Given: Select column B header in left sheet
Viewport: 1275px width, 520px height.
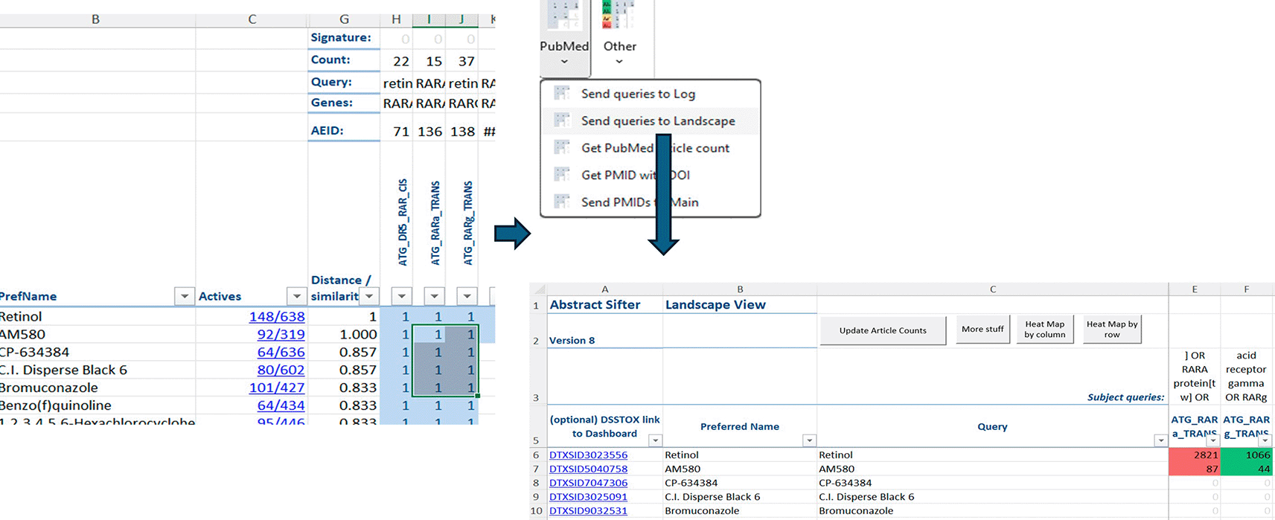Looking at the screenshot, I should [96, 19].
